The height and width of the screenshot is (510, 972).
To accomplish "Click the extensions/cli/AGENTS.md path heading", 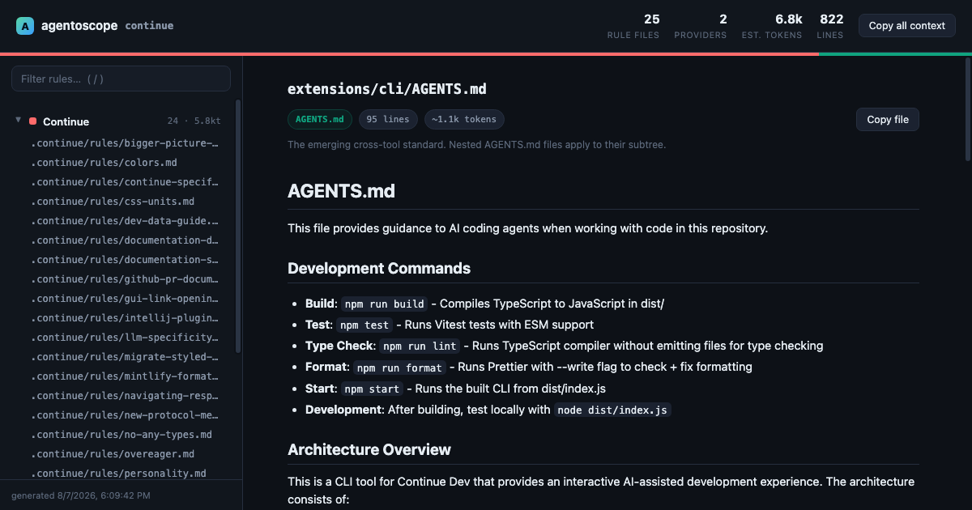I will click(387, 89).
